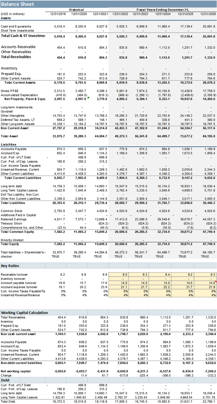Select the bold cell with value 36,446.3
The width and height of the screenshot is (217, 404).
pos(208,203)
